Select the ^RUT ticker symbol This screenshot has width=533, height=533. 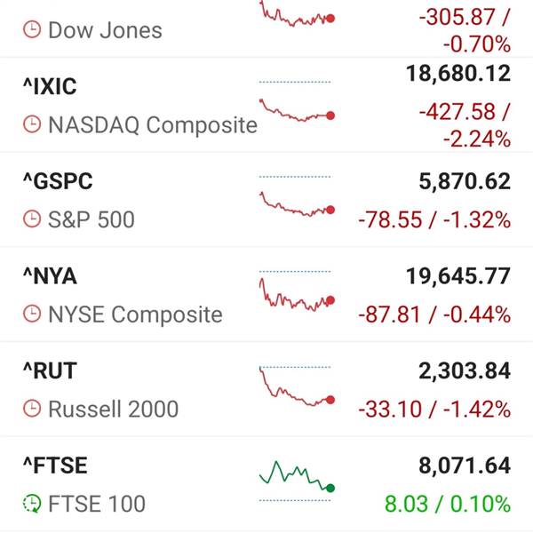pyautogui.click(x=50, y=370)
